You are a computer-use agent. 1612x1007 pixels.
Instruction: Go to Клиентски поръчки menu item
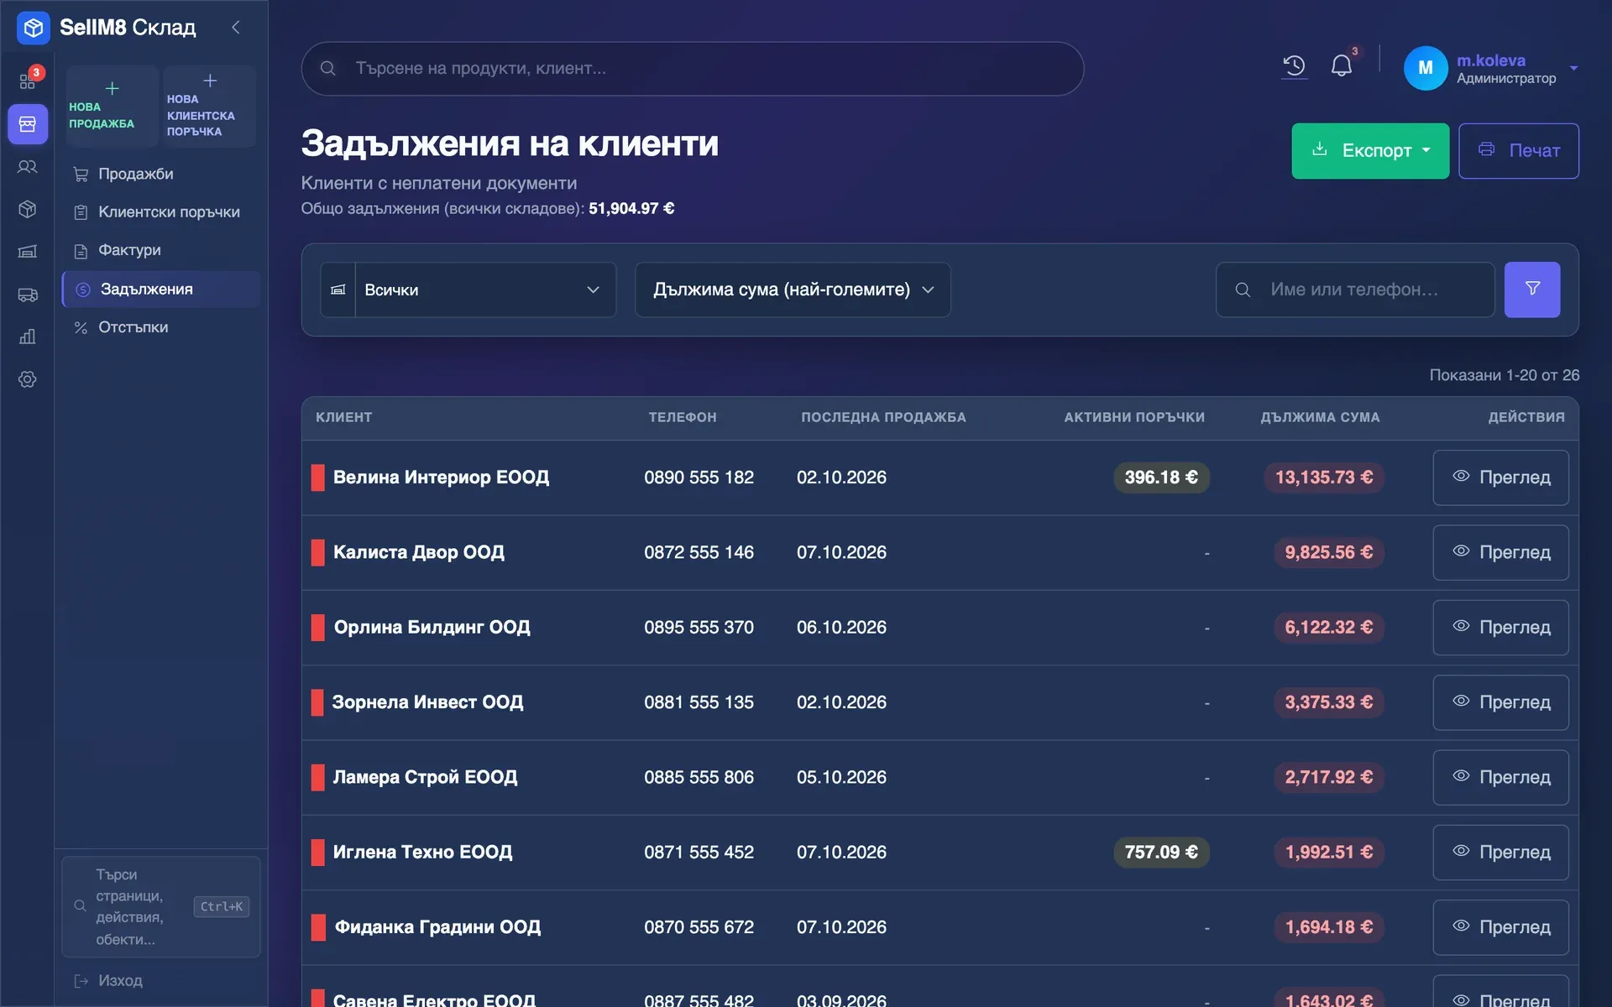161,212
